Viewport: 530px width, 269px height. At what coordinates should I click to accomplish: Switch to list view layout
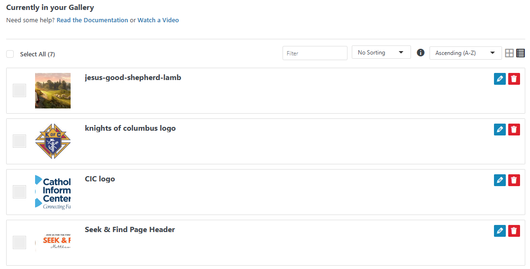tap(521, 53)
